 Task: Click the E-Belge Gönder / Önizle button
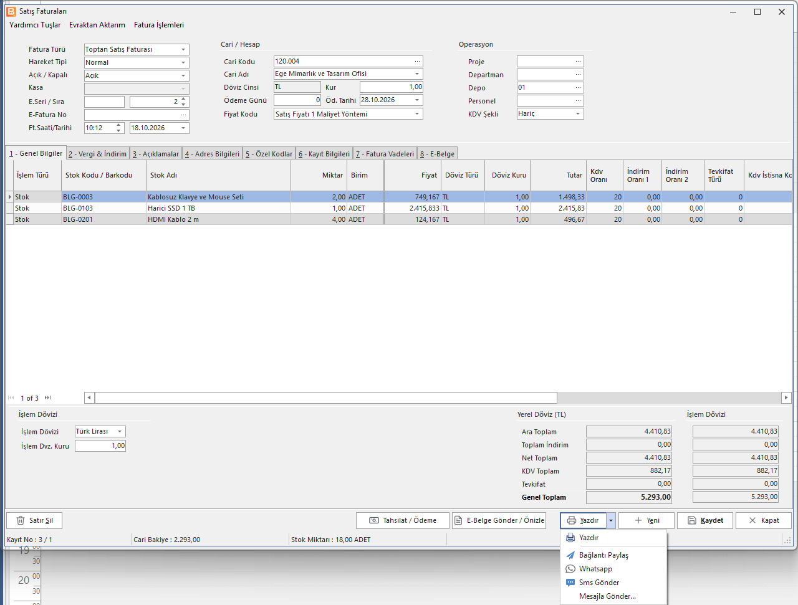pyautogui.click(x=499, y=520)
